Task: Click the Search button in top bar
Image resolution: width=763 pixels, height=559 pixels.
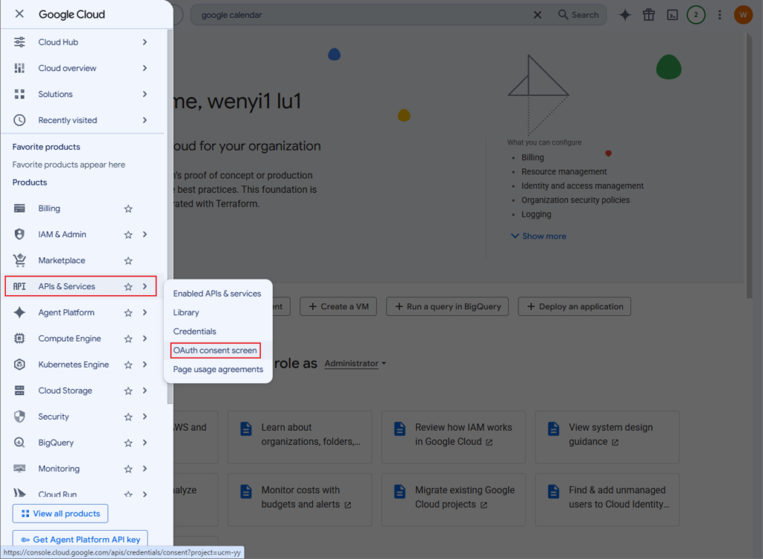Action: (x=578, y=15)
